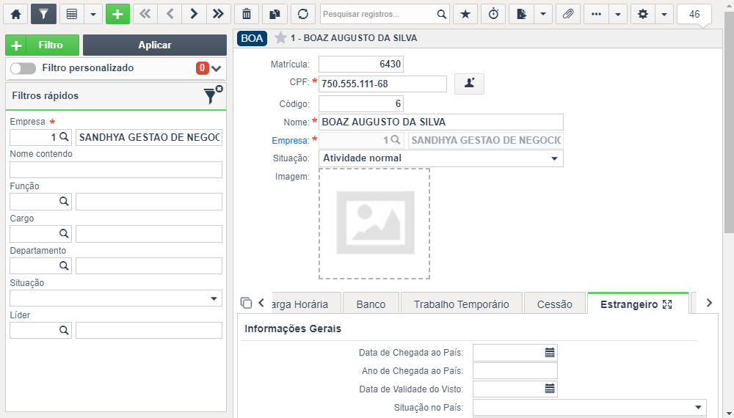Open settings gear icon
This screenshot has height=418, width=734.
[643, 14]
